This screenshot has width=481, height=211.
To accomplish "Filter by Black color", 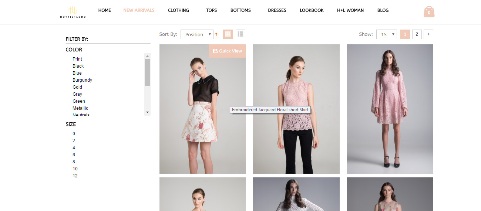I will pyautogui.click(x=78, y=66).
